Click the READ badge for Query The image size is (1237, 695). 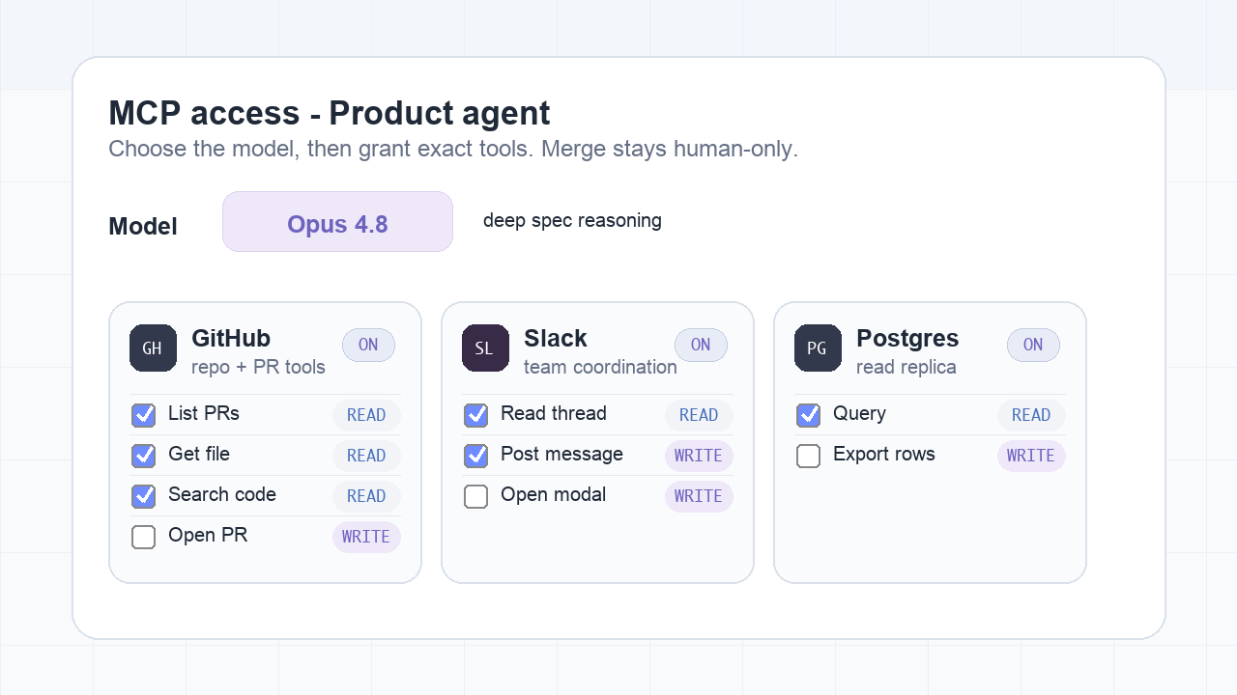tap(1031, 415)
